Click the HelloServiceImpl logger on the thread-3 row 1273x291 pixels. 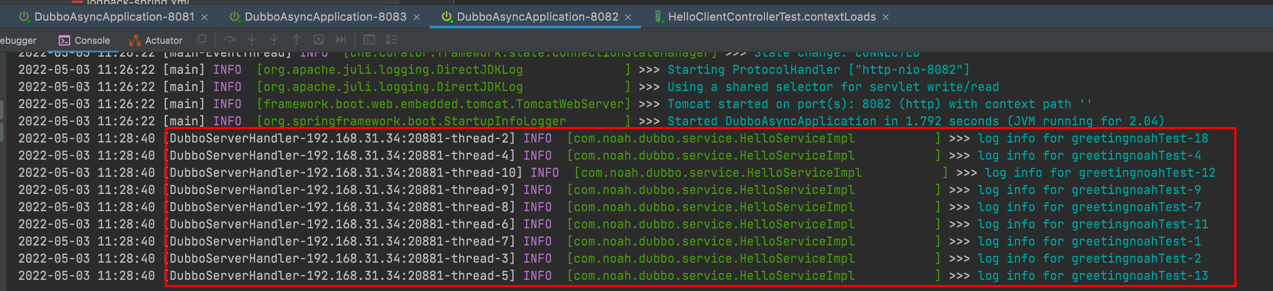click(711, 259)
